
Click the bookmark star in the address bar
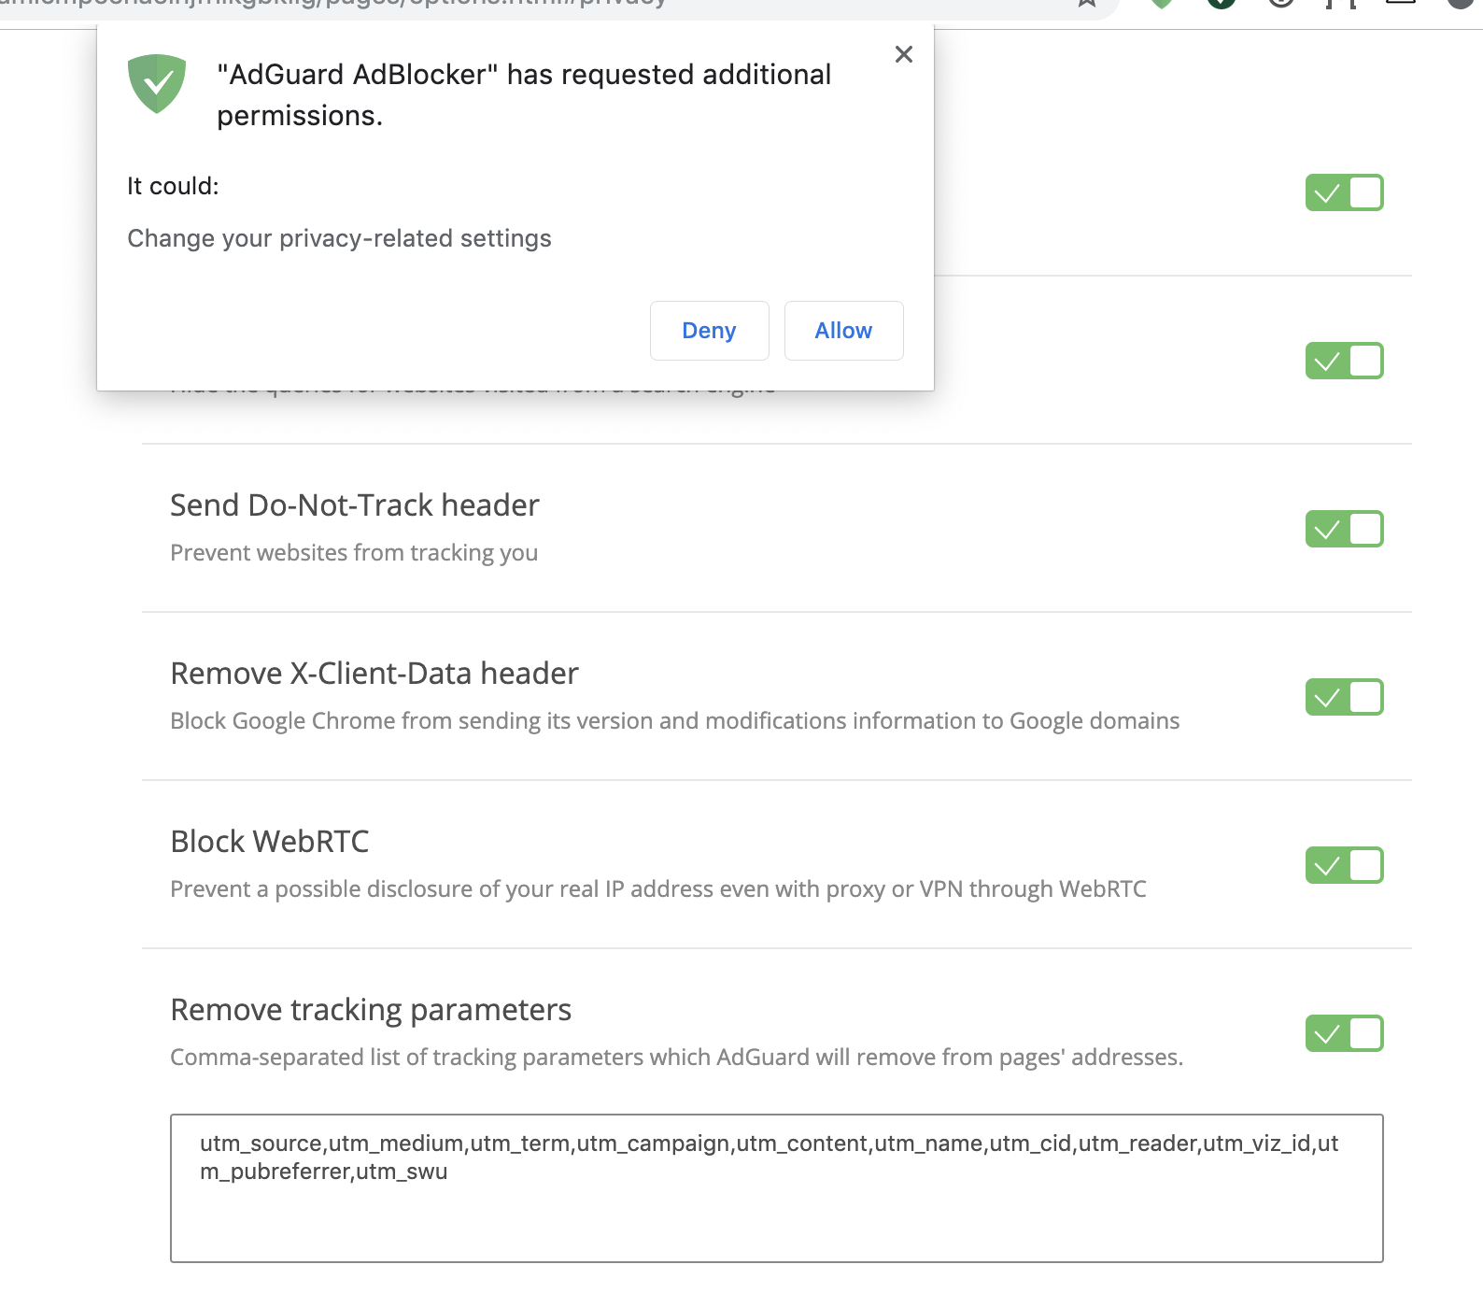click(x=1086, y=5)
